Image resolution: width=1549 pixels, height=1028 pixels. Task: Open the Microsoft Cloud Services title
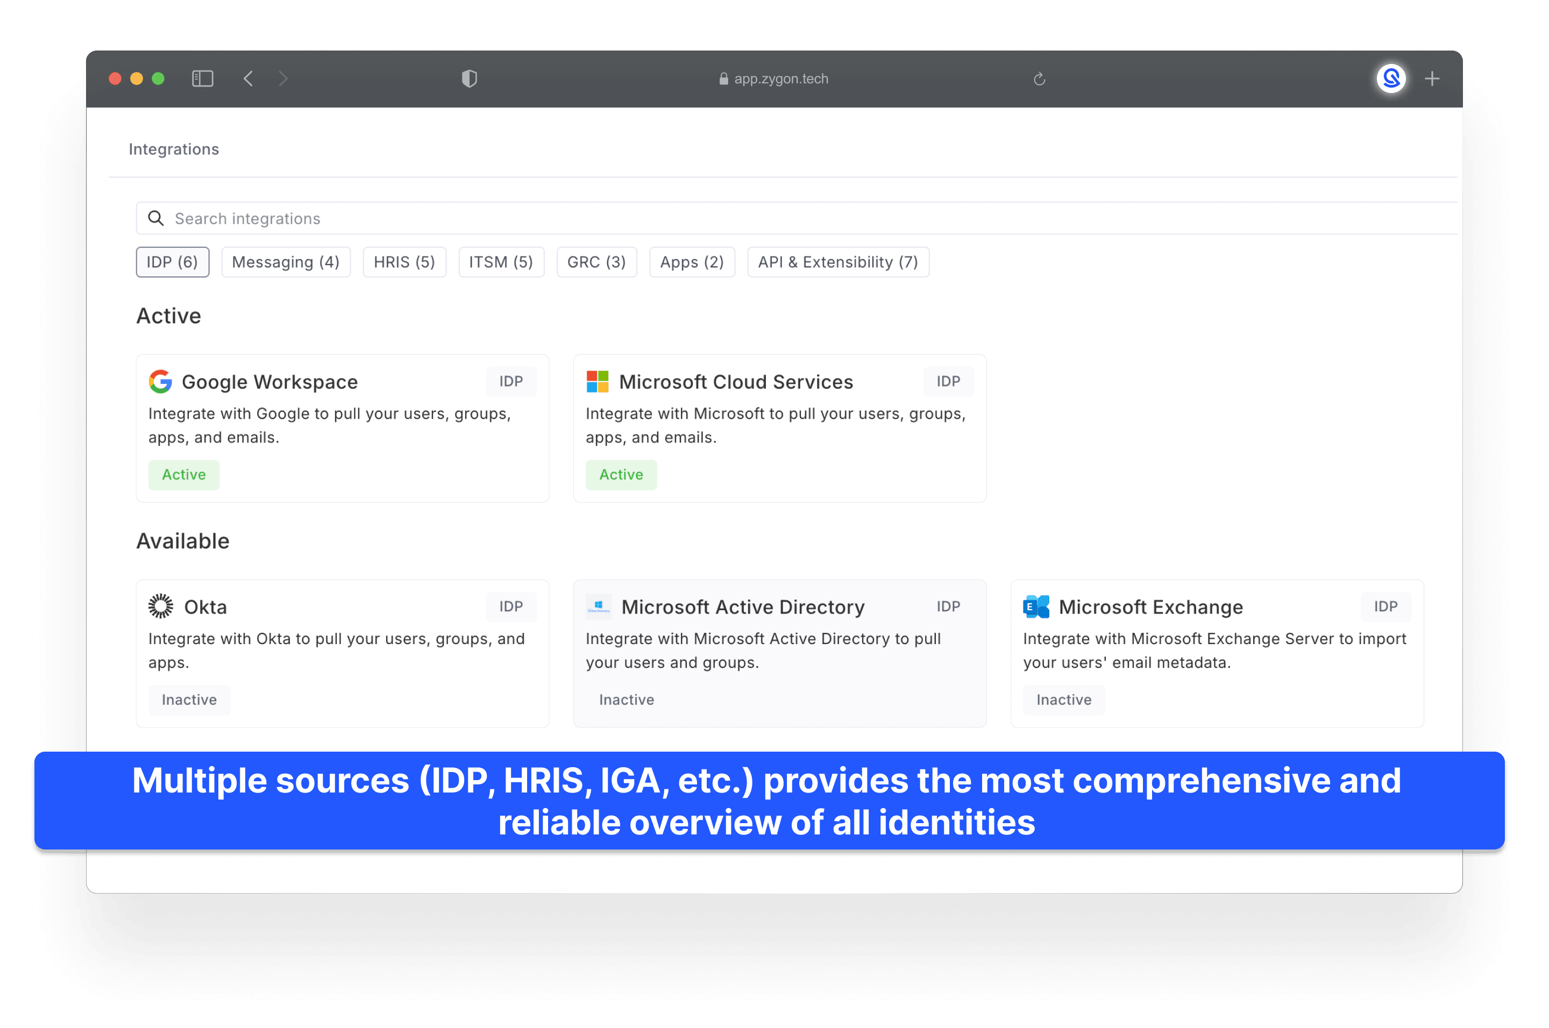tap(736, 382)
